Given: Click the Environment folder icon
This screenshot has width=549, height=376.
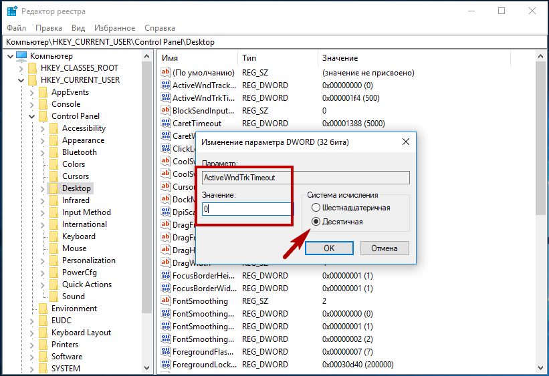Looking at the screenshot, I should [43, 309].
